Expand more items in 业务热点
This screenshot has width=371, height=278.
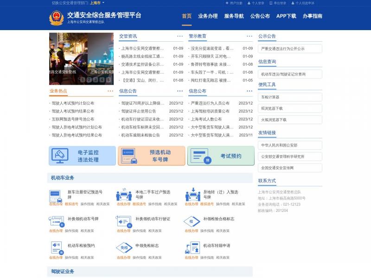coord(110,91)
